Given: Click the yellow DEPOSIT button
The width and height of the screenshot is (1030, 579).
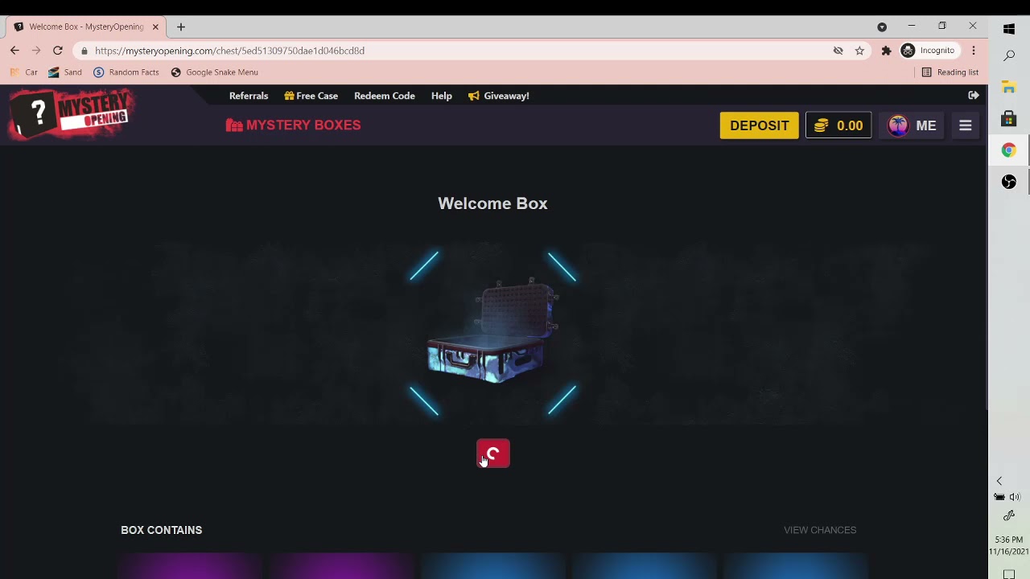Looking at the screenshot, I should pos(760,125).
